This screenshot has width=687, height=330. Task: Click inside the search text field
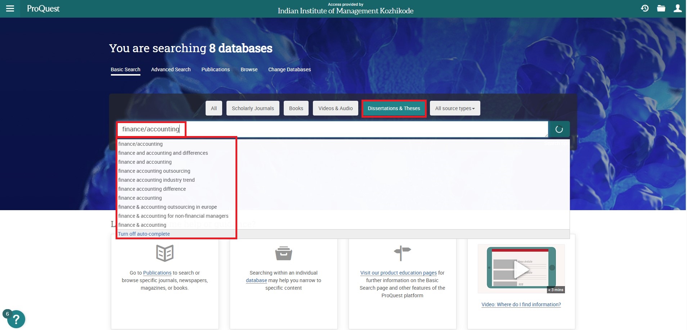coord(360,129)
